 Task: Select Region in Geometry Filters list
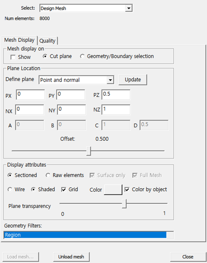point(85,235)
